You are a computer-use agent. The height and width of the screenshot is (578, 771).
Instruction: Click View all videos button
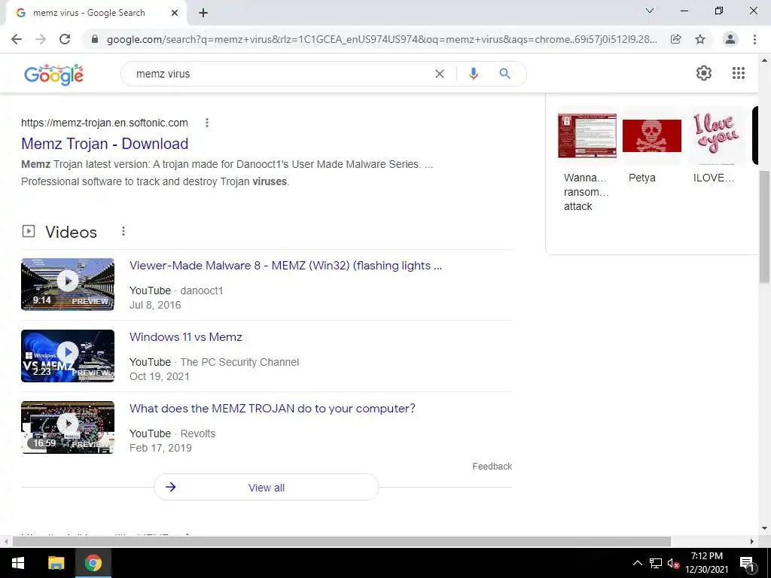(267, 488)
